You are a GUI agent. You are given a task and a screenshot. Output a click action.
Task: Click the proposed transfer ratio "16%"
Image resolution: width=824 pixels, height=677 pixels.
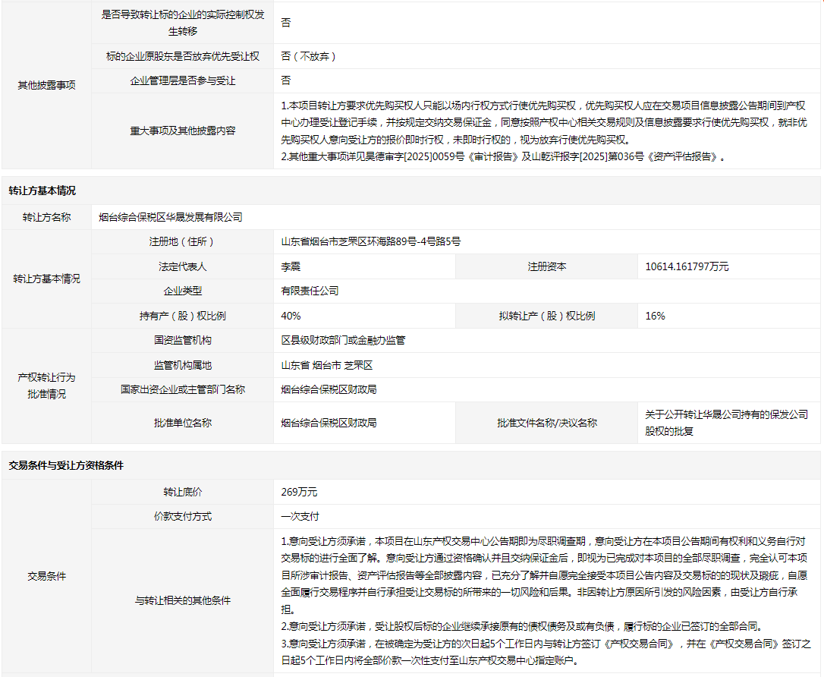[x=655, y=316]
